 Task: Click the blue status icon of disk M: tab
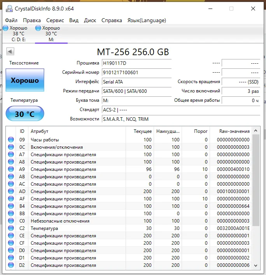click(38, 28)
